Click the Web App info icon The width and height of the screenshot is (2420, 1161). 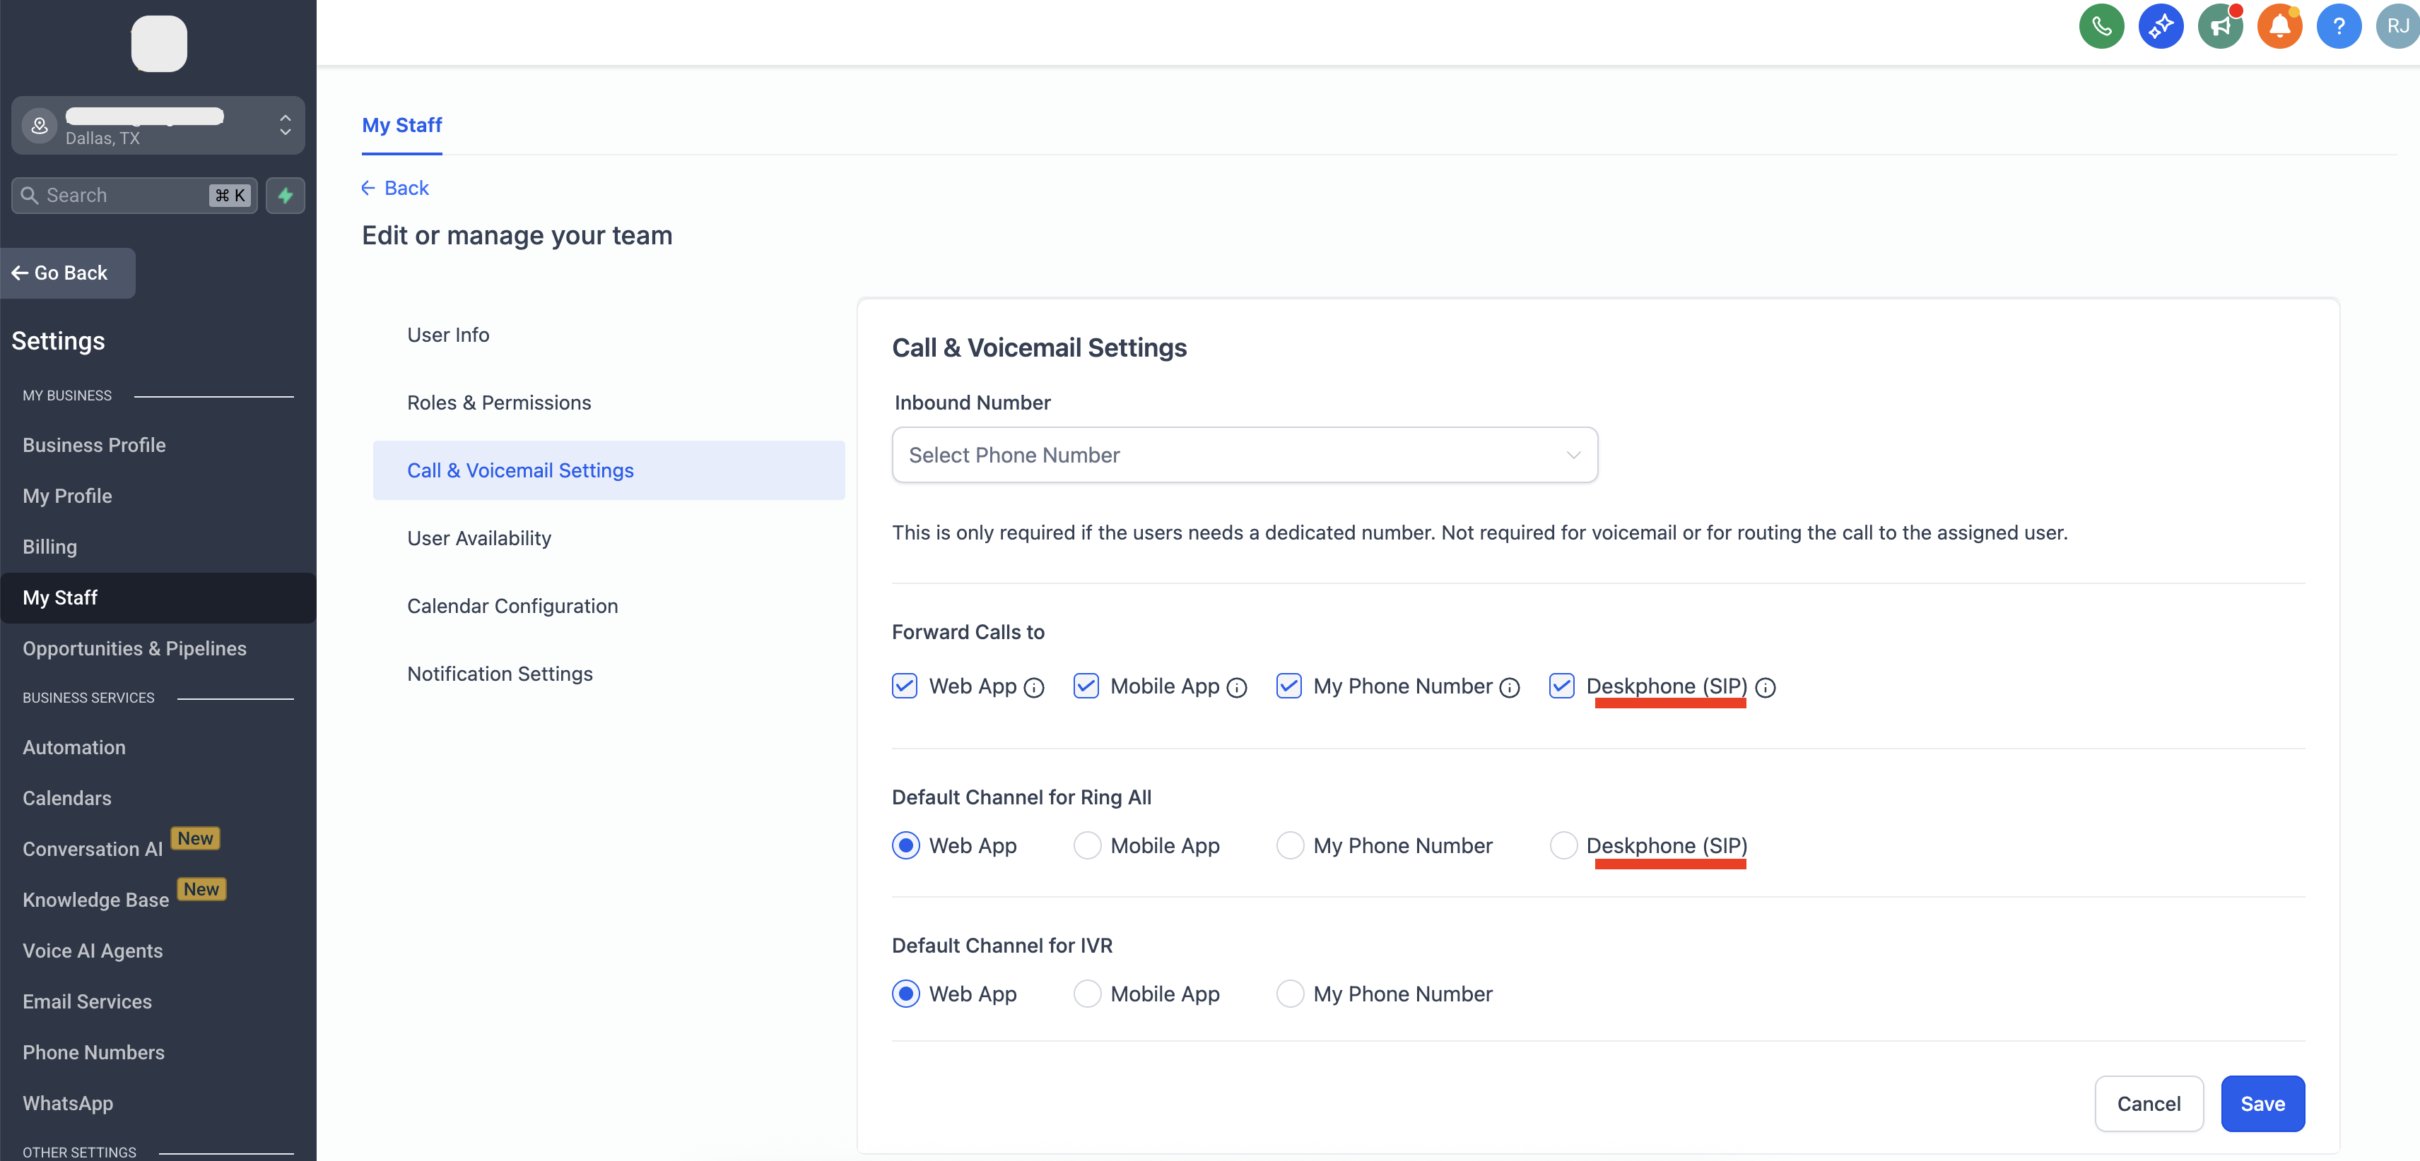(1033, 688)
